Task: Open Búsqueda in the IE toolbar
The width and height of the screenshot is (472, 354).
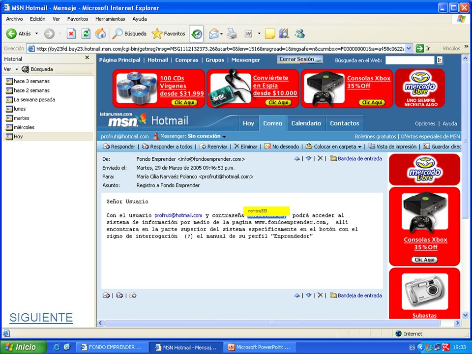Action: [129, 34]
